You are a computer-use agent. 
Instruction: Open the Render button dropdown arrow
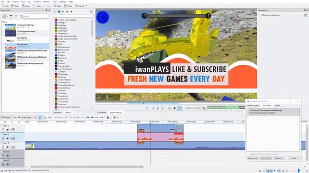[x=86, y=6]
